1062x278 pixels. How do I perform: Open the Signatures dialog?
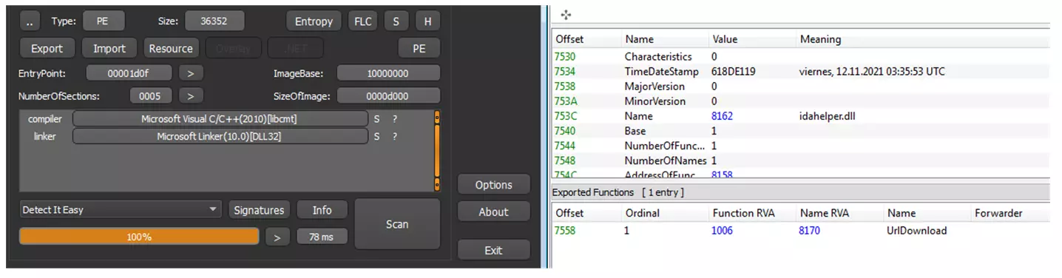point(259,210)
